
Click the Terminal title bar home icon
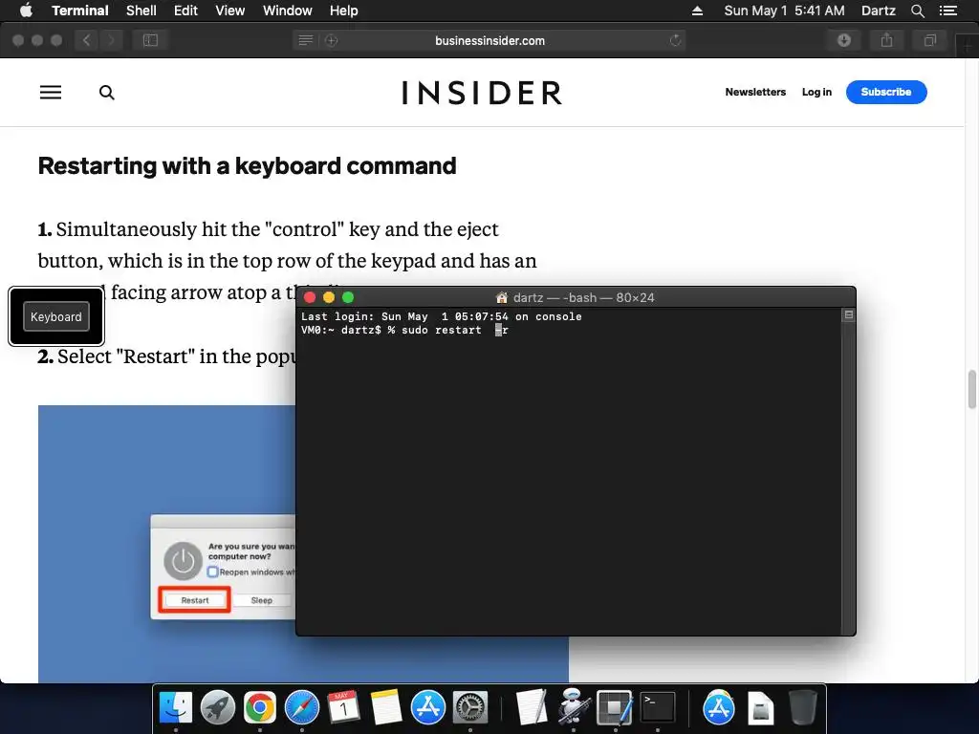(501, 298)
